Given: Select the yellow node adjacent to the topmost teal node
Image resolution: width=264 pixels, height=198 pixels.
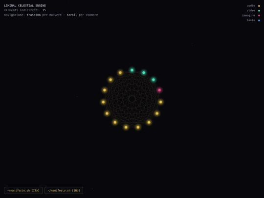Looking at the screenshot, I should point(120,72).
